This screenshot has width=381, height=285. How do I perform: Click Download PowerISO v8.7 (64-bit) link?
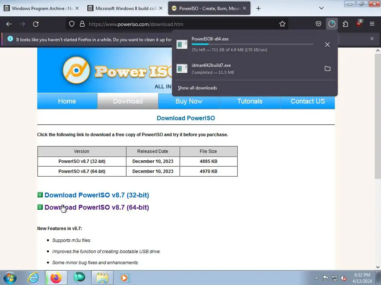(x=97, y=207)
